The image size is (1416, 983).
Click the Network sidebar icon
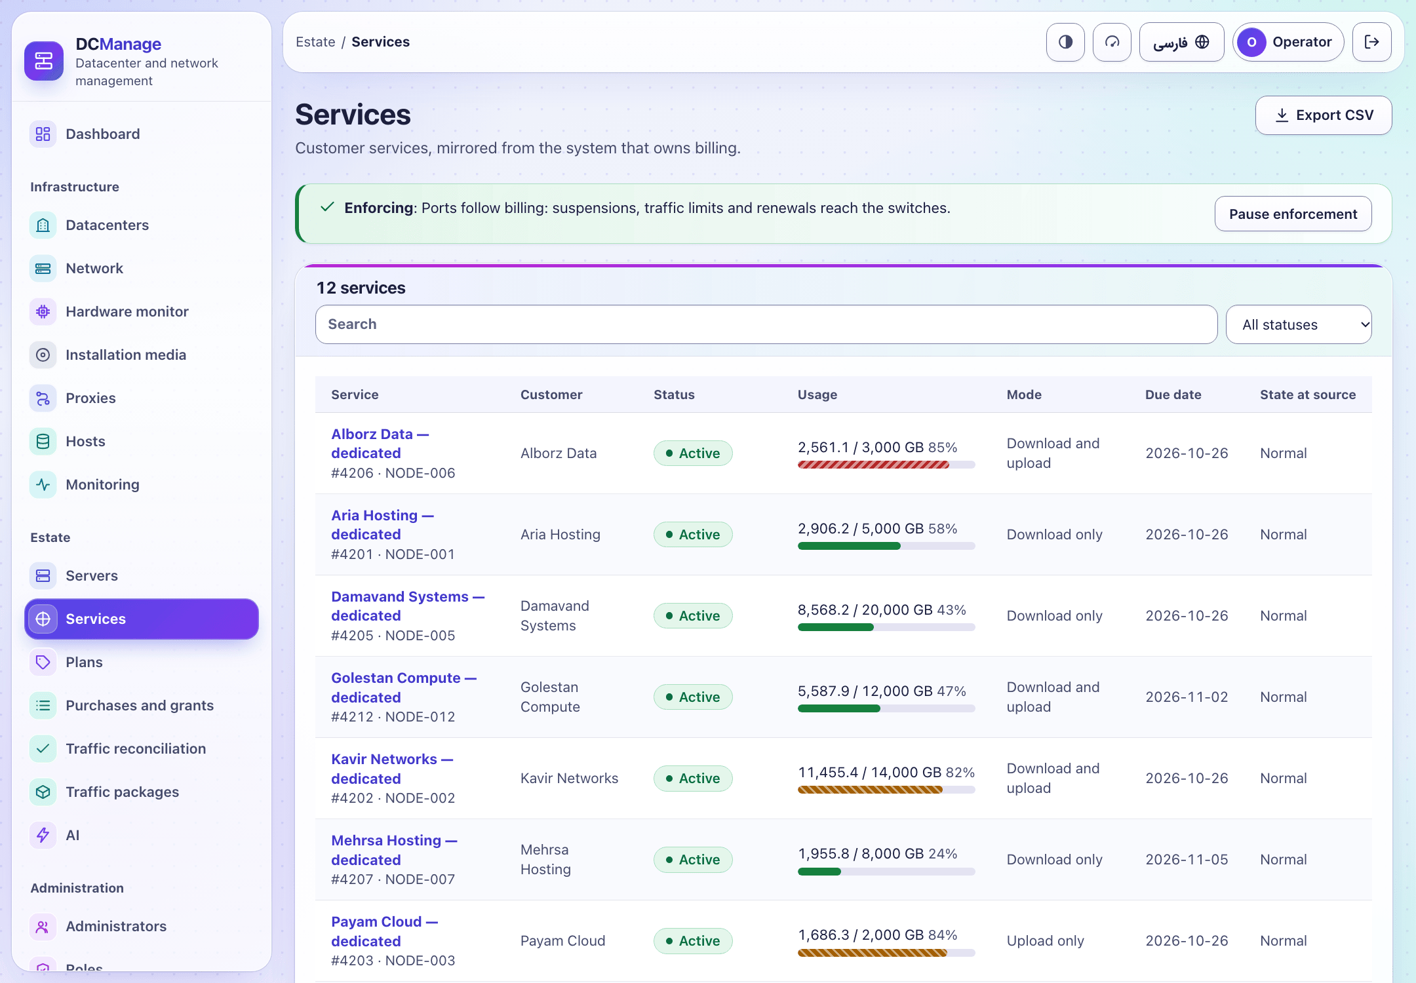[43, 269]
